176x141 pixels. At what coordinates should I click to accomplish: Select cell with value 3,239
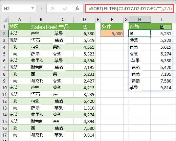click(x=84, y=94)
